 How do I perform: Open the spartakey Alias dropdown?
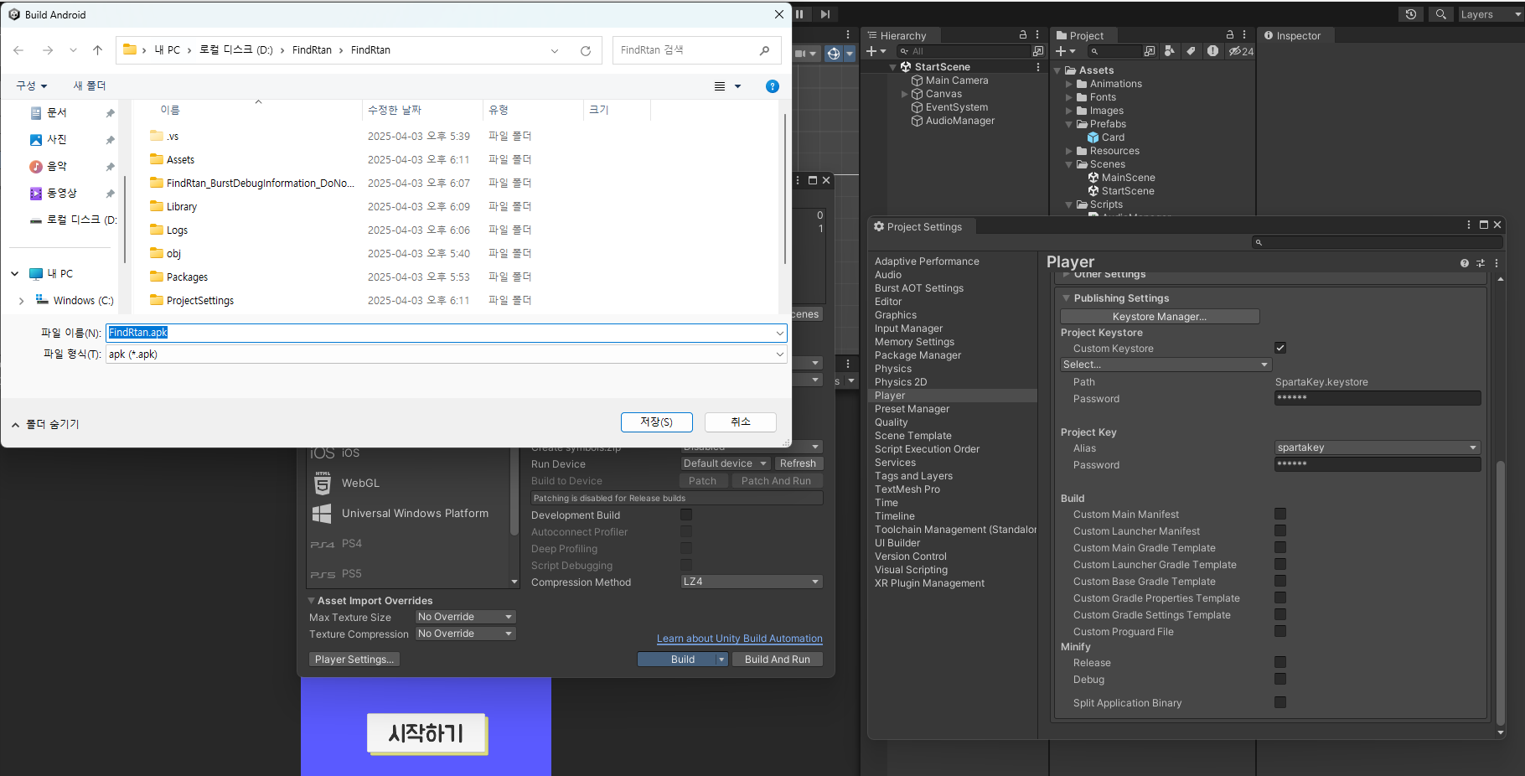1378,447
